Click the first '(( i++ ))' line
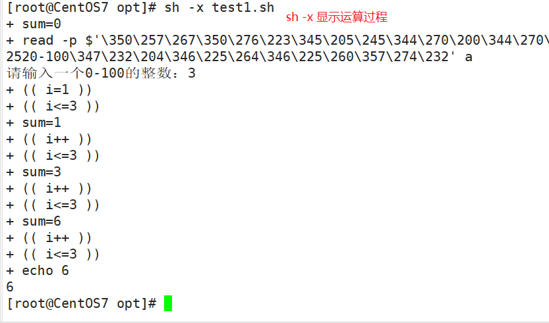This screenshot has height=323, width=549. 57,139
